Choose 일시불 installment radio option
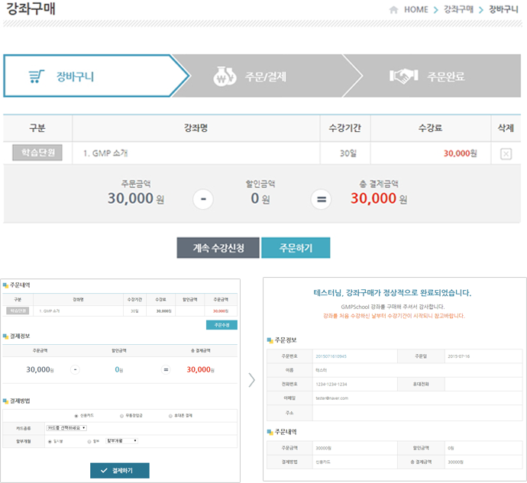 50,441
